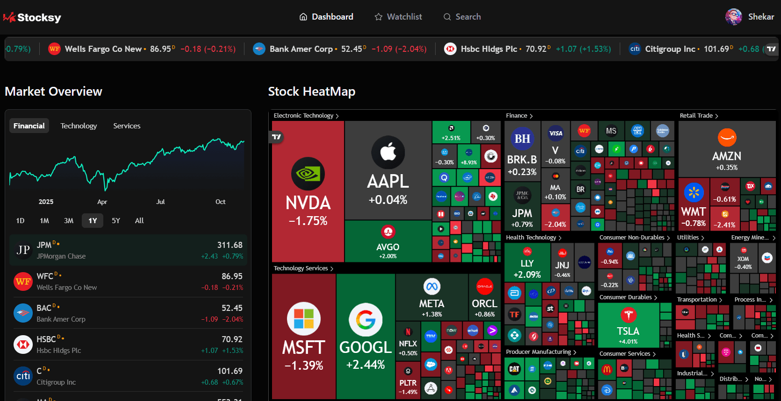Set chart range to 1Y

(x=93, y=220)
